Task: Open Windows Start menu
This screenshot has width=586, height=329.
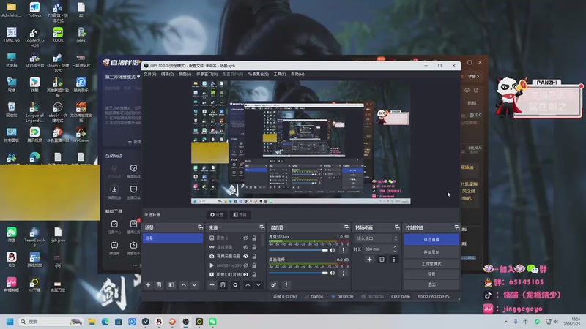Action: [x=10, y=322]
